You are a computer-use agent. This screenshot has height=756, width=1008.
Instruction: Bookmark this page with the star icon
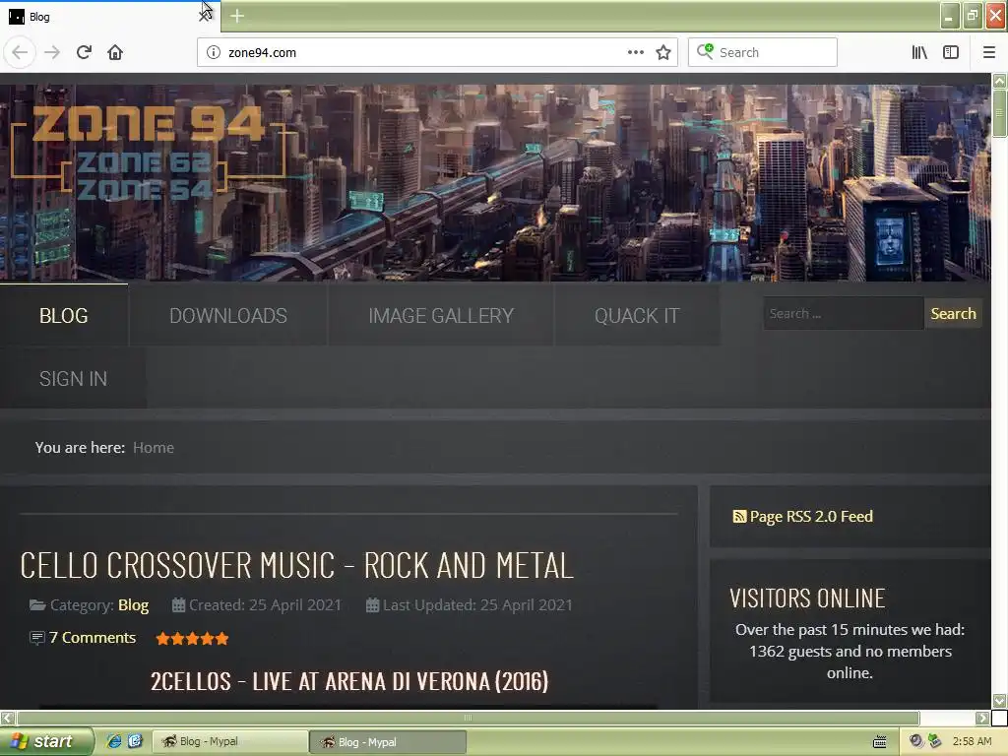(x=663, y=52)
